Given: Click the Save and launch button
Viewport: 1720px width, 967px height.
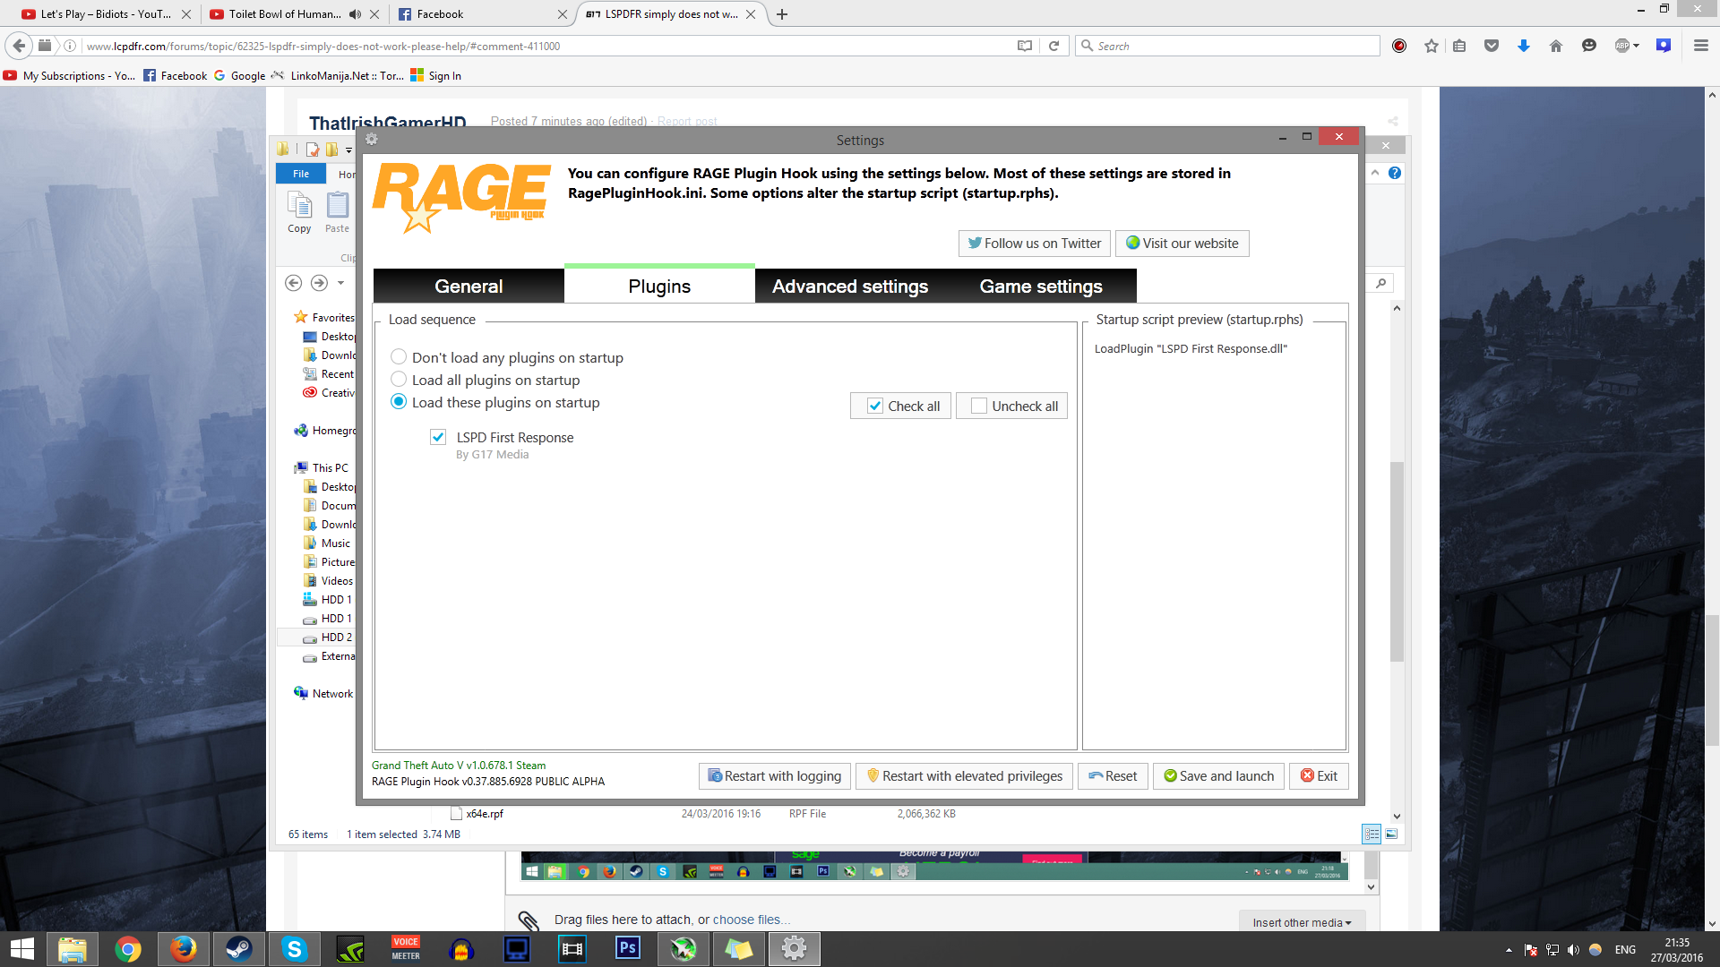Looking at the screenshot, I should tap(1218, 776).
